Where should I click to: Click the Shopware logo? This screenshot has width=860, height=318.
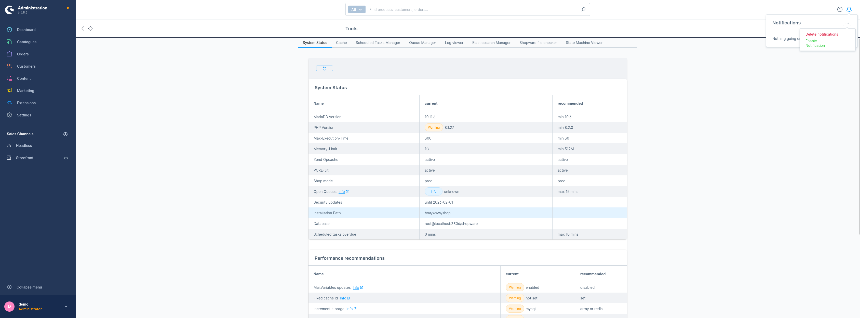(9, 10)
